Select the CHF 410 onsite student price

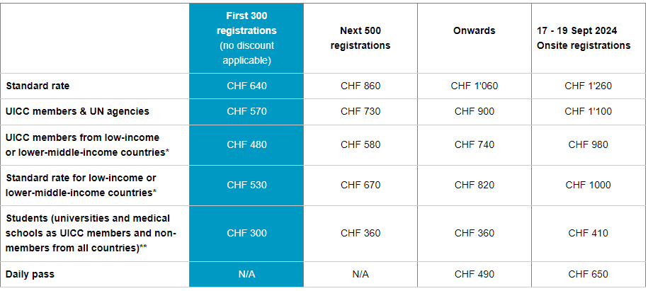click(x=588, y=233)
